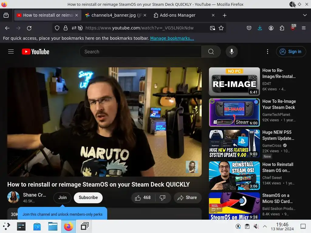
Task: Open Dolphin file manager from taskbar
Action: coord(53,226)
